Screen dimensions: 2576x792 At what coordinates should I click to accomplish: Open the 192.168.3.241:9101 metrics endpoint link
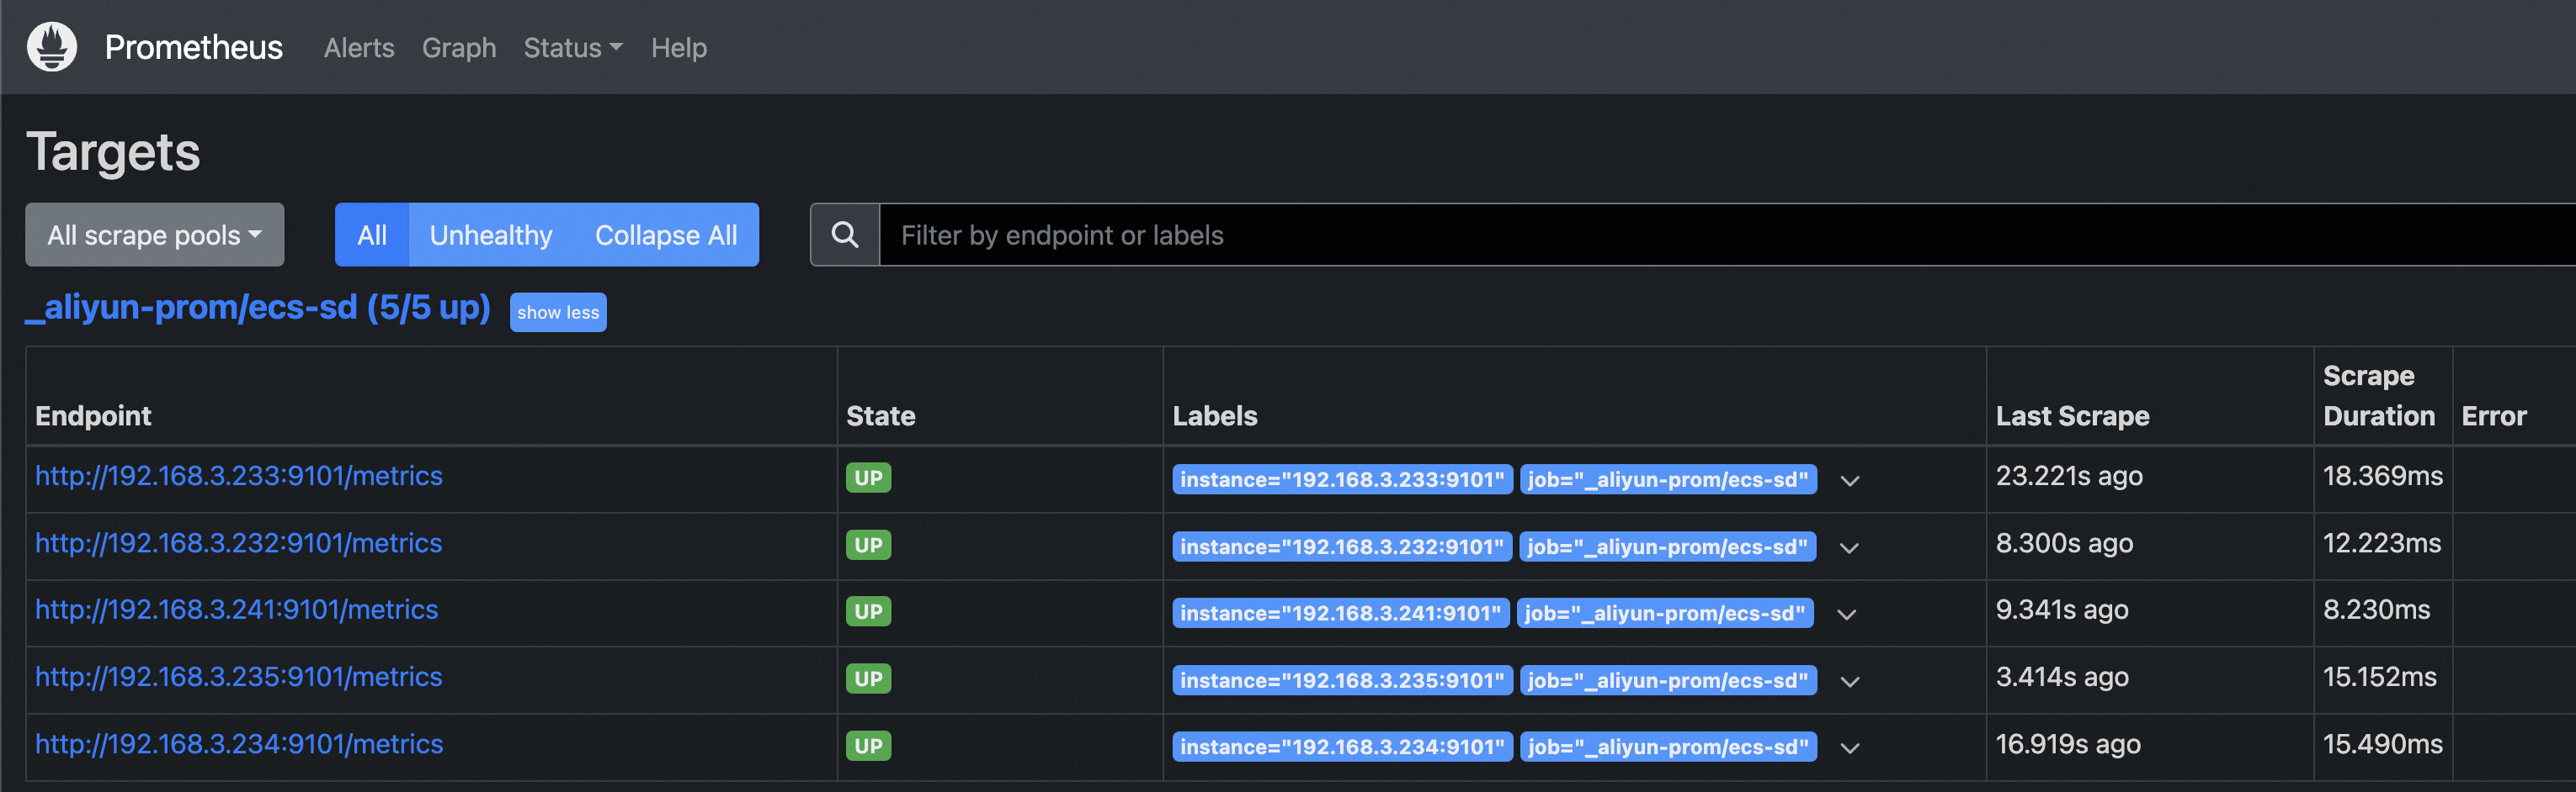pyautogui.click(x=237, y=610)
